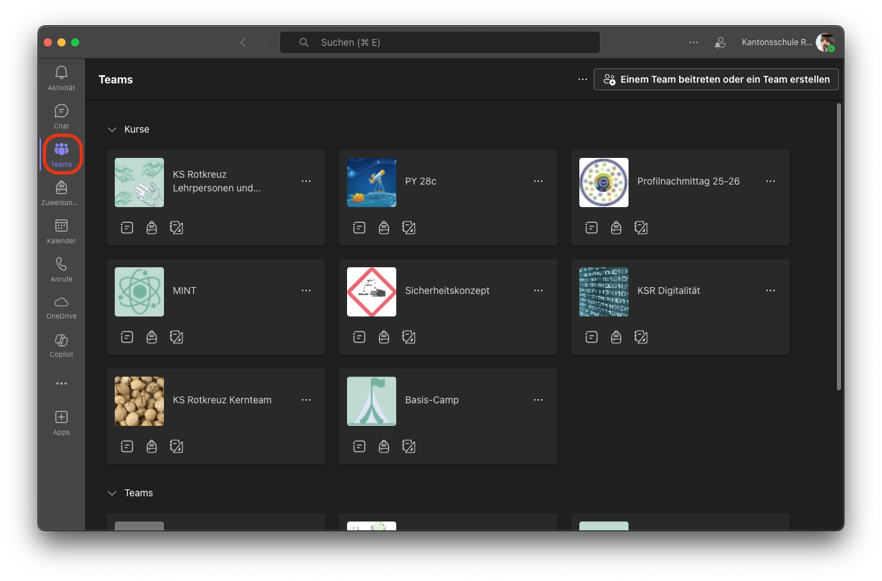The height and width of the screenshot is (581, 882).
Task: Open the KSR Digitalität team name
Action: 669,290
